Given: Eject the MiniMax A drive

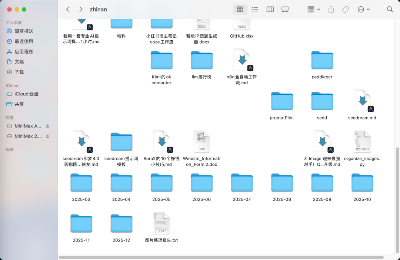Looking at the screenshot, I should (x=47, y=126).
